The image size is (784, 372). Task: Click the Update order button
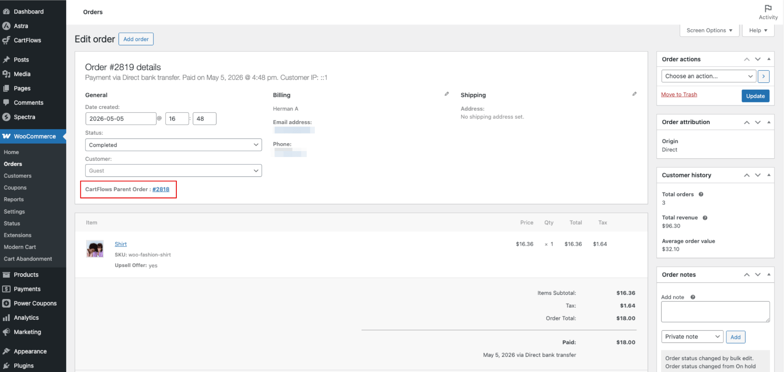click(x=755, y=96)
